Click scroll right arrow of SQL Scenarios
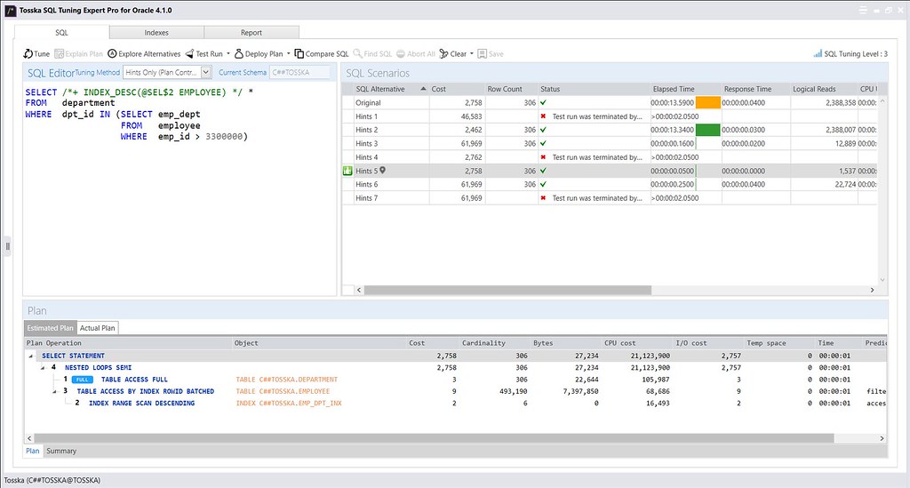Viewport: 910px width, 488px height. click(x=872, y=290)
